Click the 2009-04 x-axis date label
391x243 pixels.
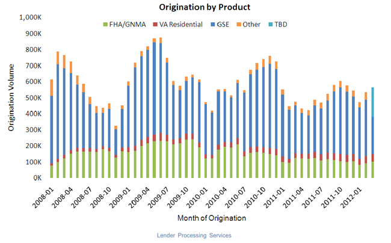[x=140, y=194]
